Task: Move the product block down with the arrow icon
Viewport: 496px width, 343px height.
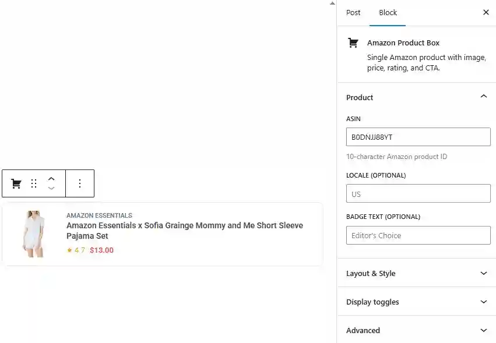Action: (x=51, y=189)
